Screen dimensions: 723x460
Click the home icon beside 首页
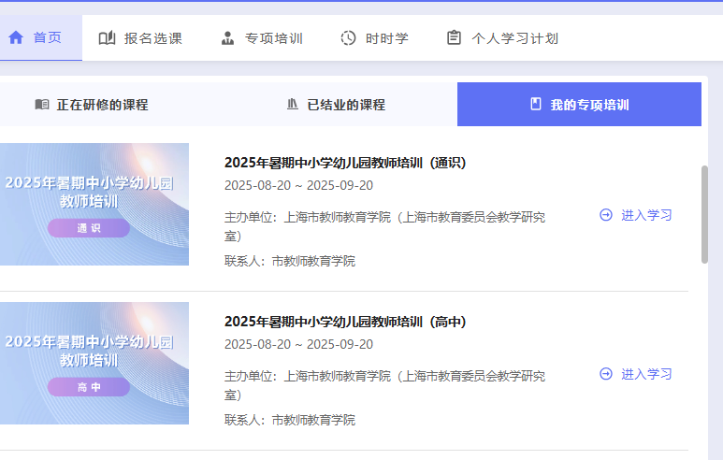click(x=16, y=38)
